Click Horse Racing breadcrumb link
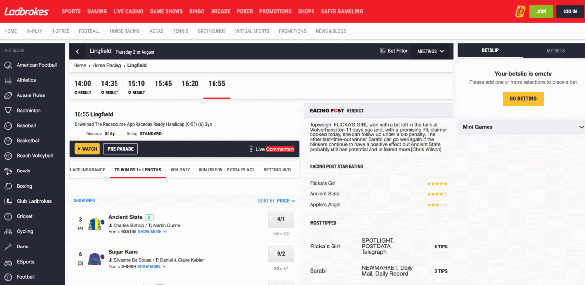Viewport: 585px width, 285px height. click(106, 65)
